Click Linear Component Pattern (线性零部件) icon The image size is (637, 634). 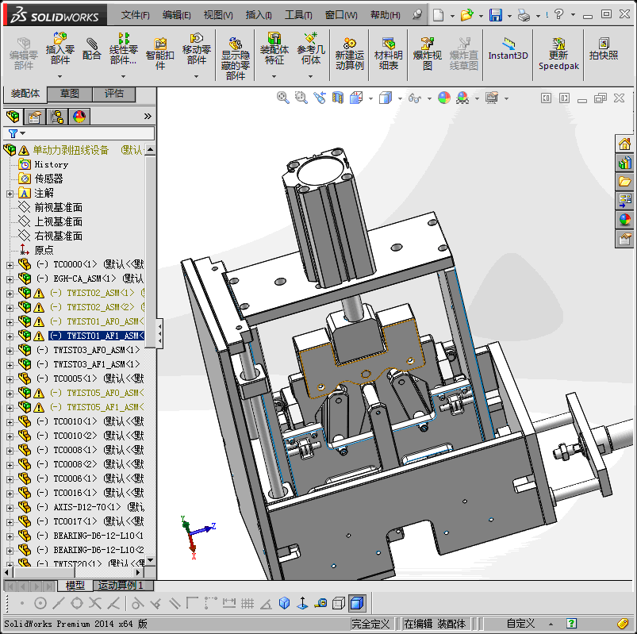pos(124,48)
